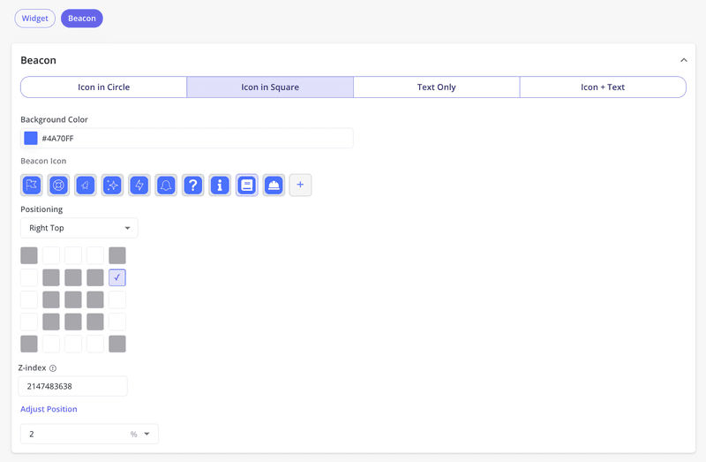Focus the Z-index value field 2147483638
Image resolution: width=706 pixels, height=462 pixels.
73,386
